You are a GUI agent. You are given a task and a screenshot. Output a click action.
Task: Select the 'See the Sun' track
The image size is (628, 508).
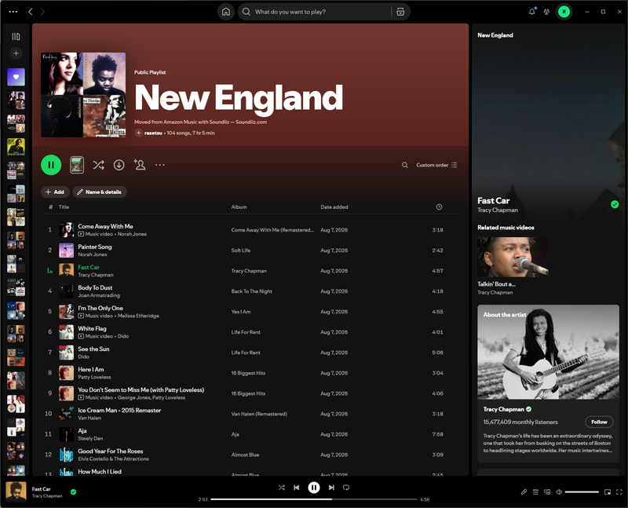coord(93,349)
